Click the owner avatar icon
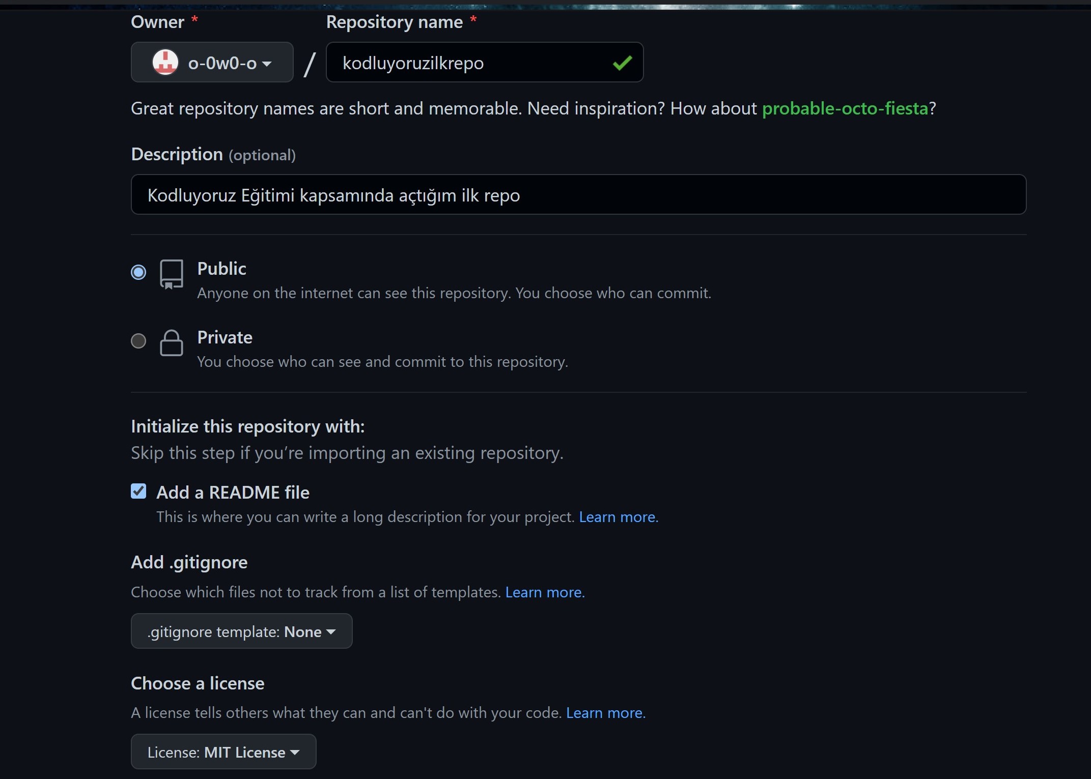The height and width of the screenshot is (779, 1091). tap(165, 62)
